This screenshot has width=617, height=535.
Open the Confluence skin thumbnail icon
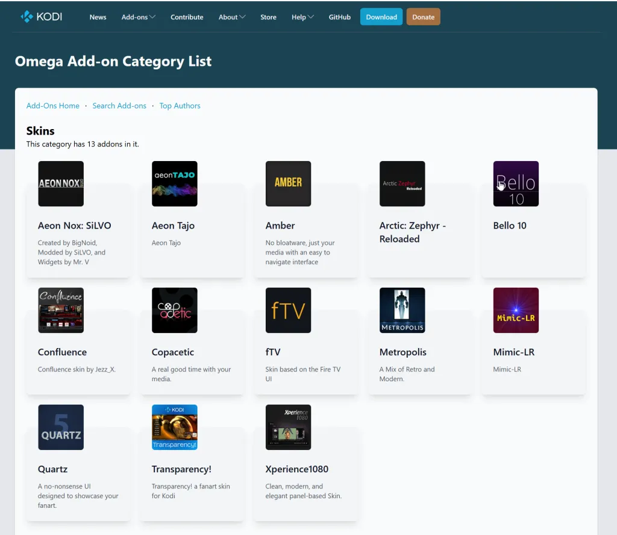61,311
